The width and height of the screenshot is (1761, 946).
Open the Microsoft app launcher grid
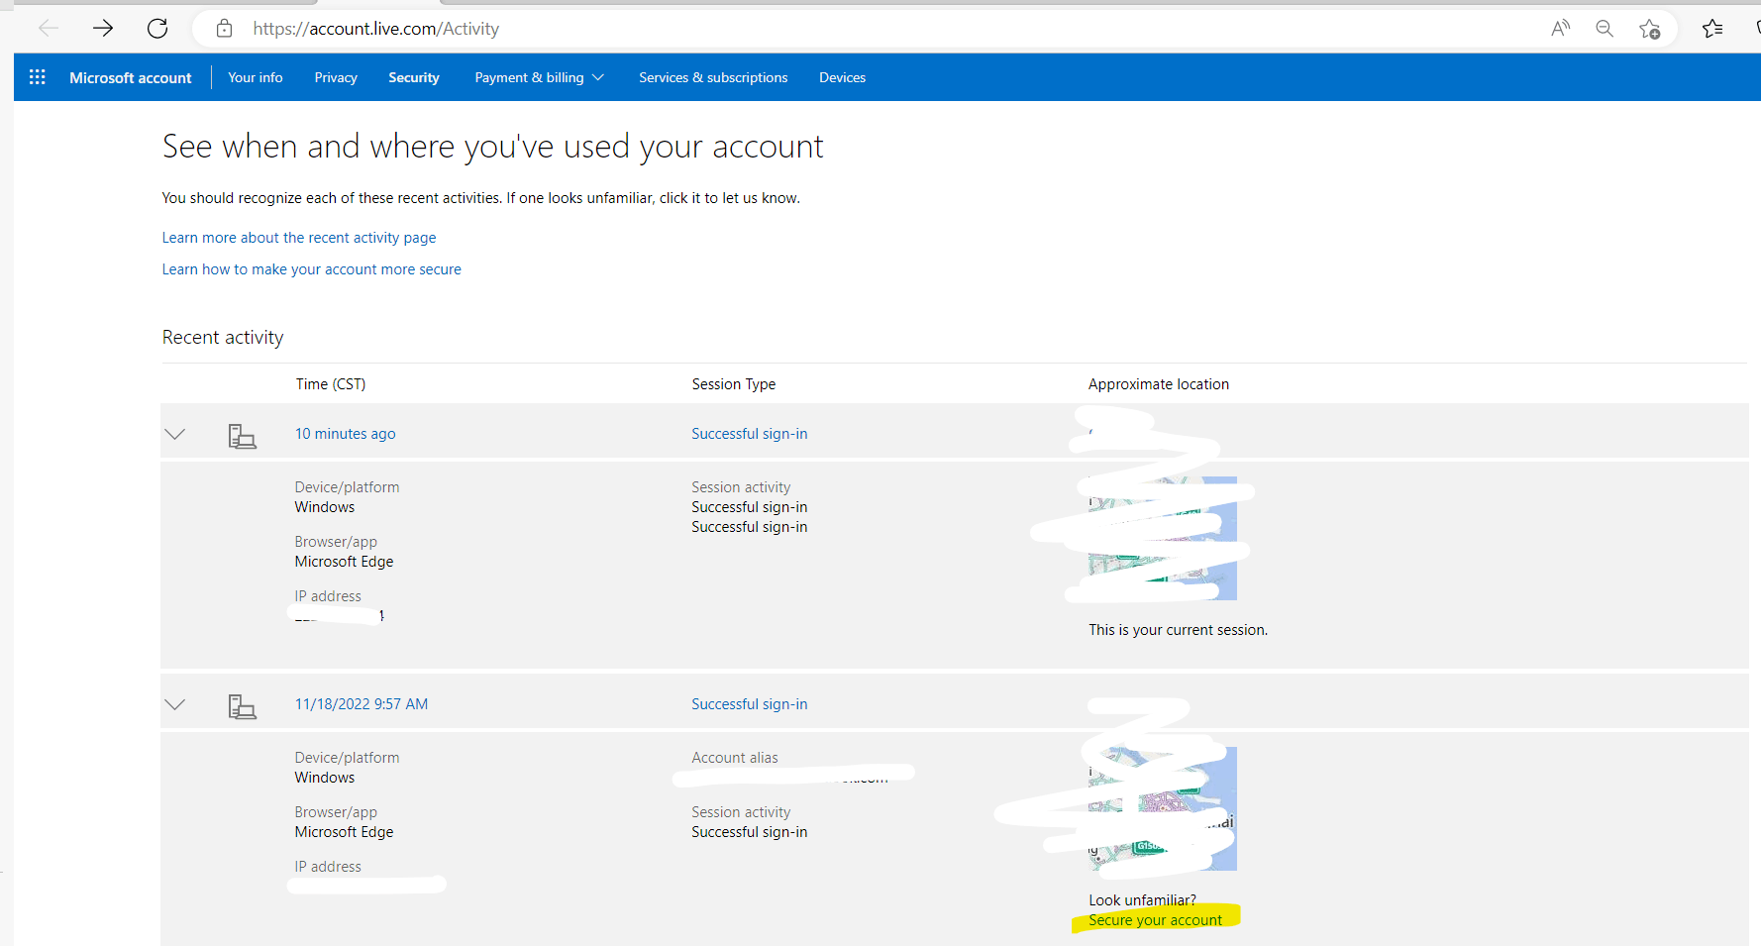(38, 77)
